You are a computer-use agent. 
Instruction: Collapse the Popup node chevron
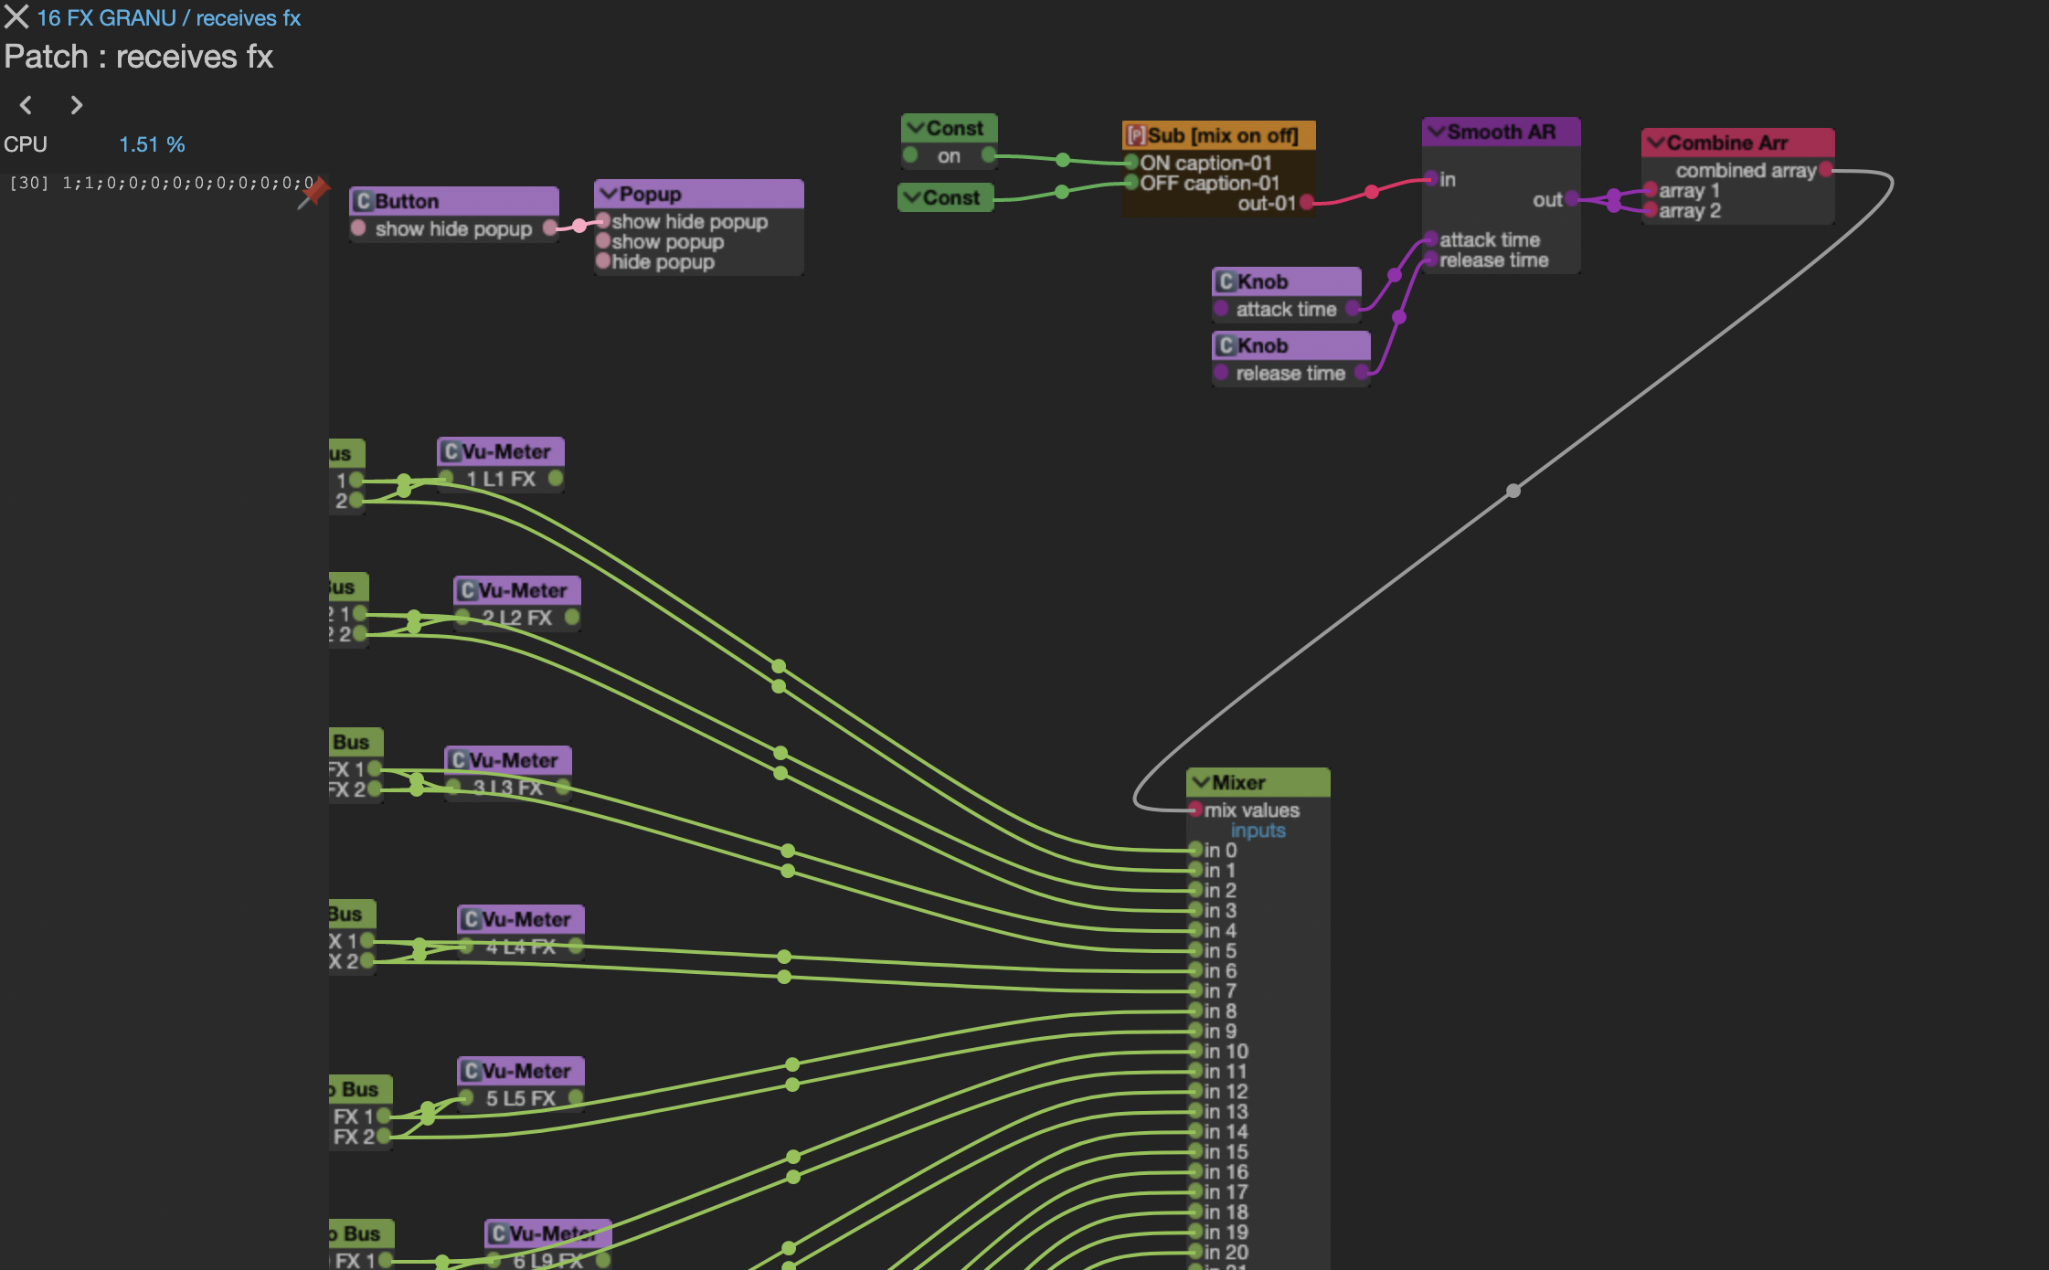[608, 194]
